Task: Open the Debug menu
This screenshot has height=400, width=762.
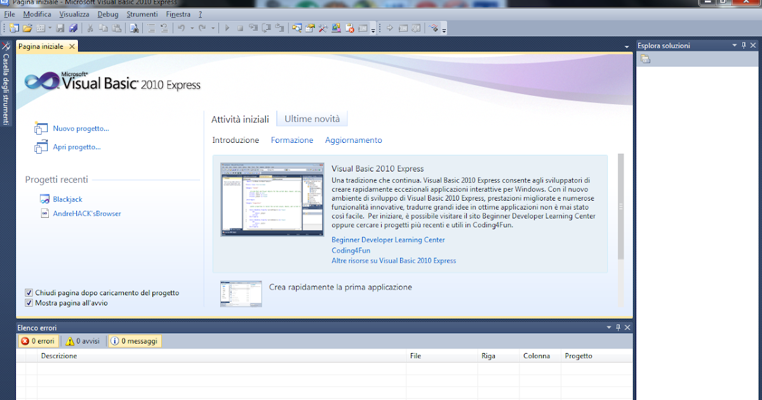Action: point(109,14)
